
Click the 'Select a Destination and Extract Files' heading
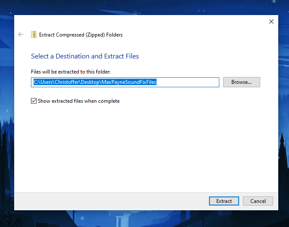click(x=85, y=56)
